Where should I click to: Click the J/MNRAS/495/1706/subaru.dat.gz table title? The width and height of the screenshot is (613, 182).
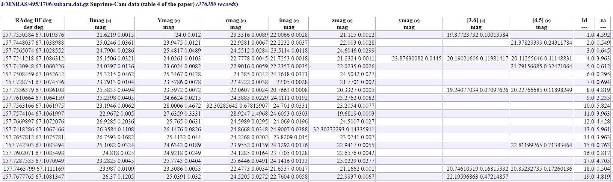45,4
